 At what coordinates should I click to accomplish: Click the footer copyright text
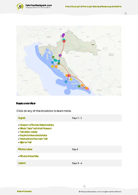(x=100, y=191)
